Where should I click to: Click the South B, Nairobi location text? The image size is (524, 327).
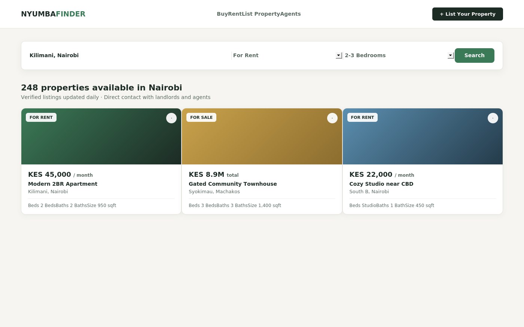(x=369, y=192)
